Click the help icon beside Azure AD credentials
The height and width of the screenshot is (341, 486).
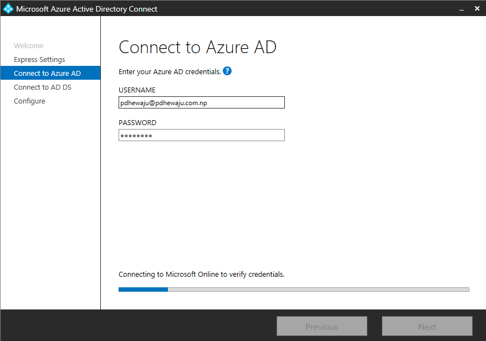pyautogui.click(x=227, y=71)
